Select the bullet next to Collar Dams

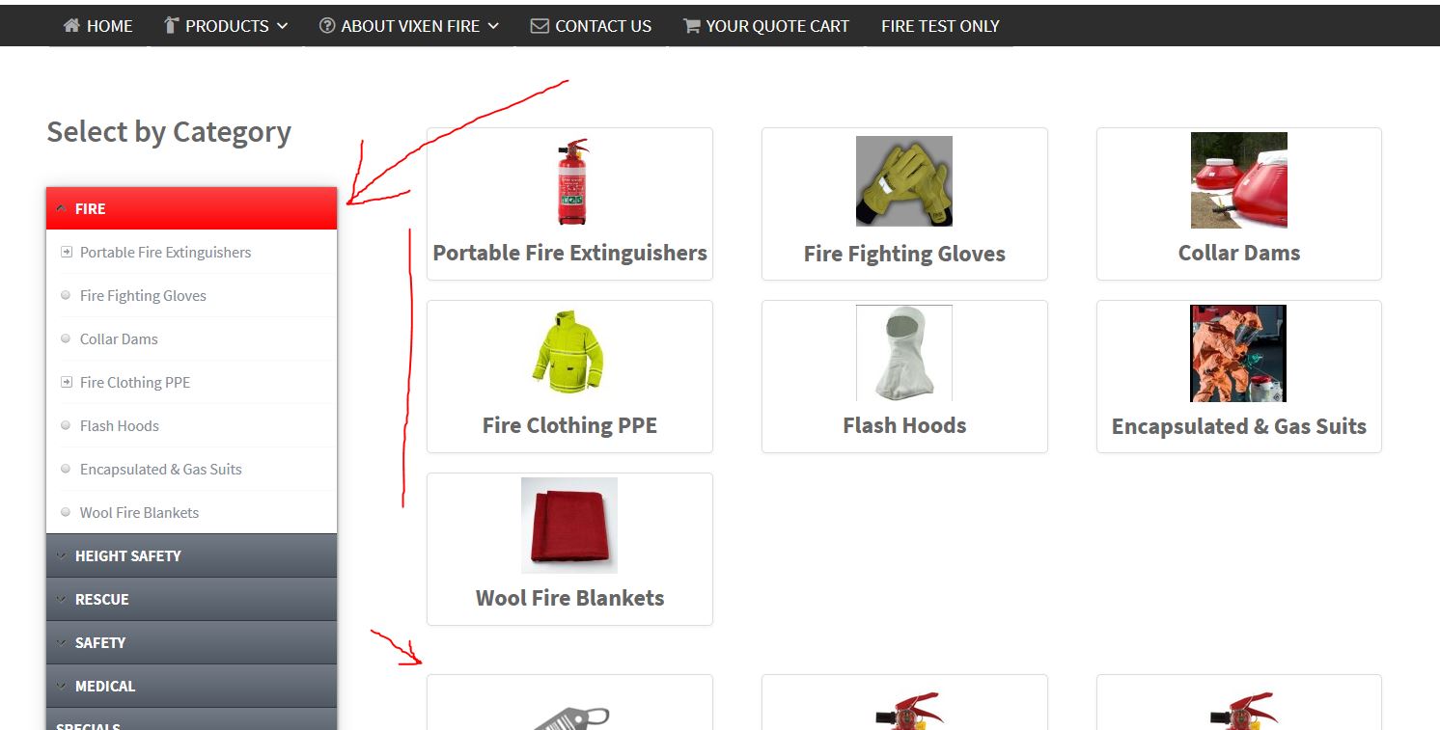66,338
